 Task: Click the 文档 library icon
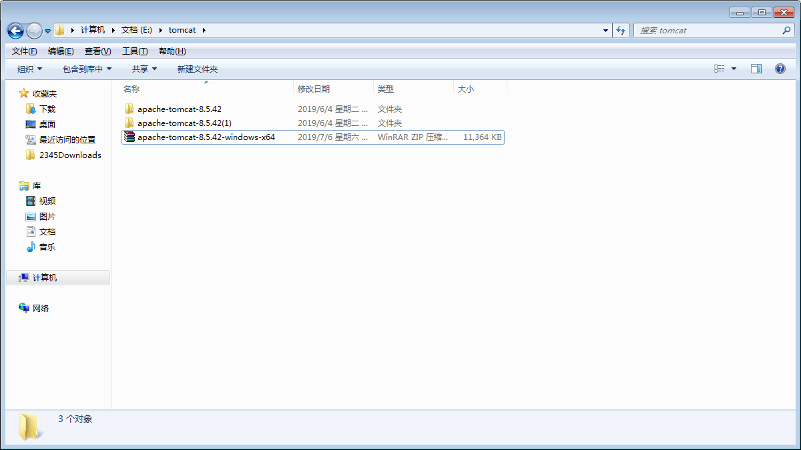(x=30, y=231)
